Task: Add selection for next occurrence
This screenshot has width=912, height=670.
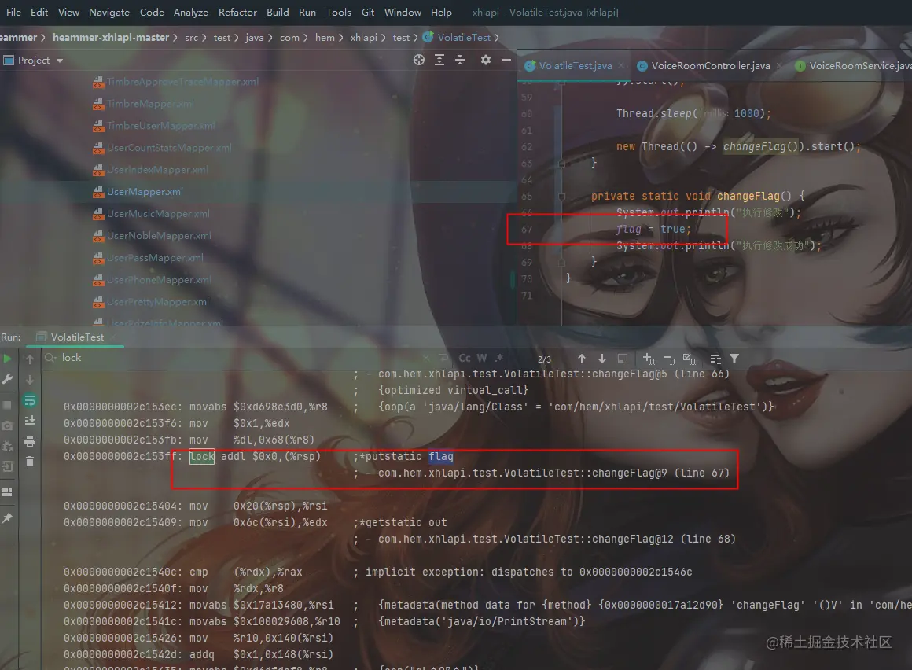Action: tap(649, 359)
